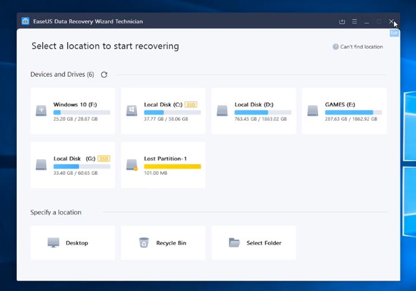This screenshot has width=416, height=291.
Task: Click the Recycle Bin trash icon
Action: pyautogui.click(x=144, y=242)
